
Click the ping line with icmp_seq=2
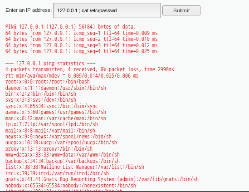82,39
